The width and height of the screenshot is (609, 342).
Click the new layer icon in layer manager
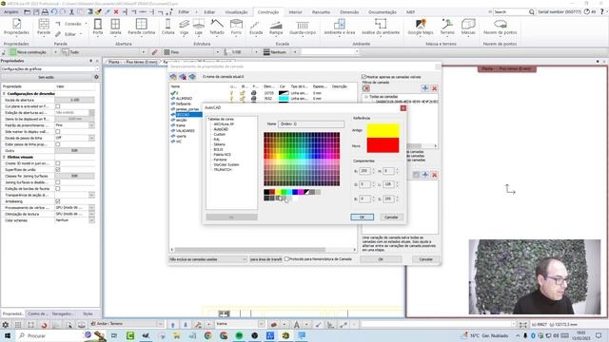pos(173,77)
